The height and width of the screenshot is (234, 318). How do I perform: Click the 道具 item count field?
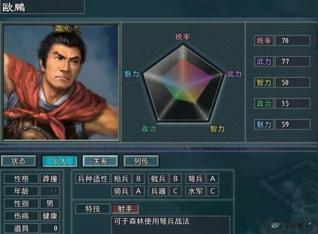(50, 228)
